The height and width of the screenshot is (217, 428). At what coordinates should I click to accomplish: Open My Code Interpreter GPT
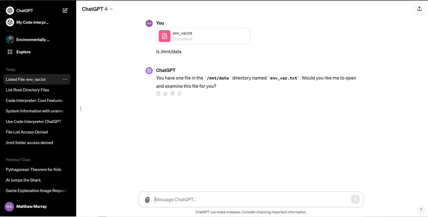[32, 22]
